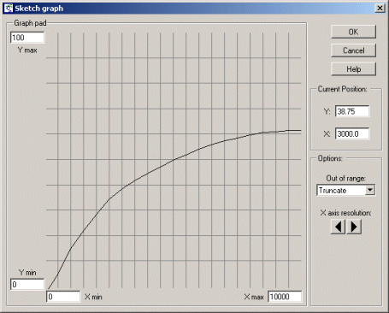Focus the Current Position X field

click(352, 133)
